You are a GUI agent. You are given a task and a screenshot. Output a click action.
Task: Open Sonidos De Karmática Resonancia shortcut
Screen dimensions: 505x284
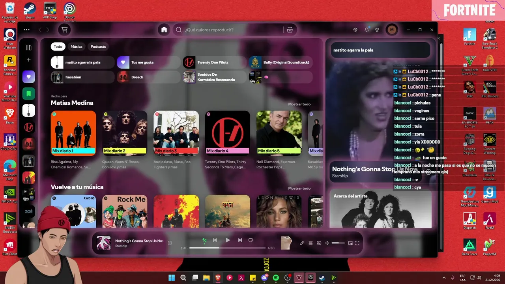click(215, 77)
